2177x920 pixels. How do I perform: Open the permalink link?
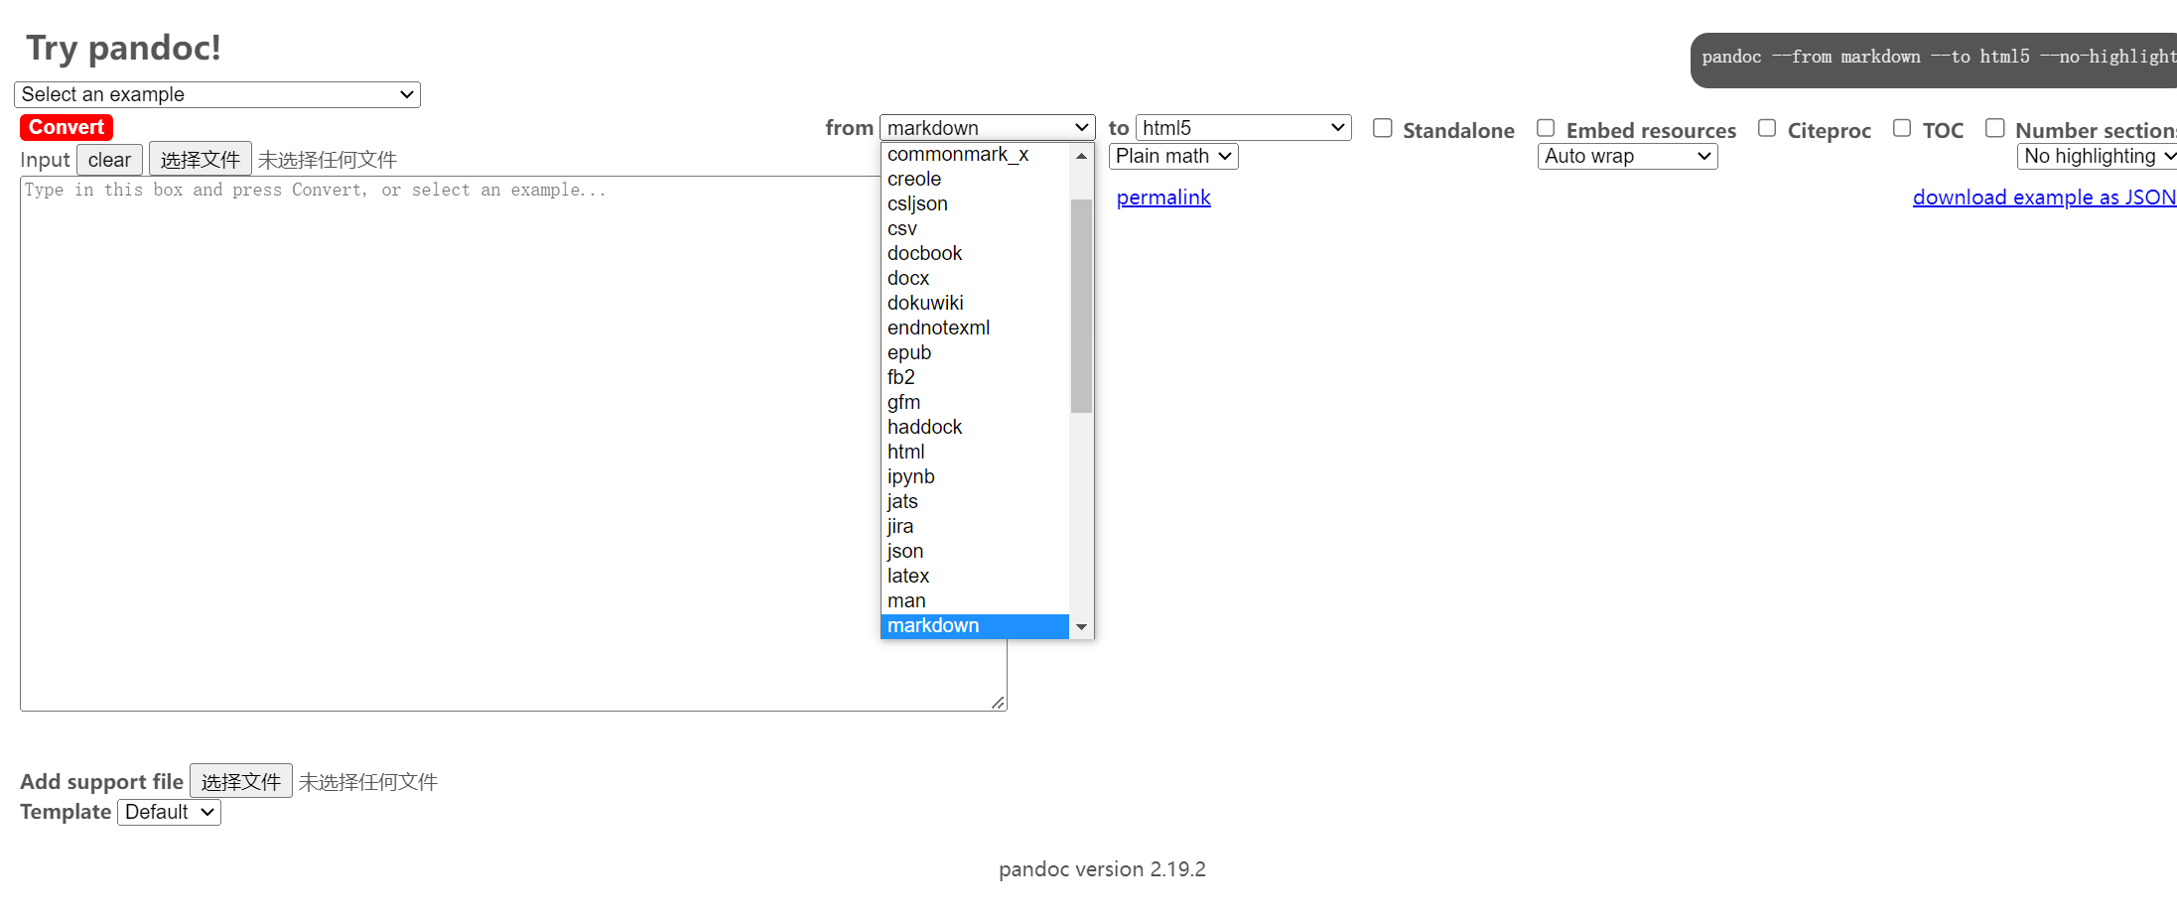(x=1163, y=197)
